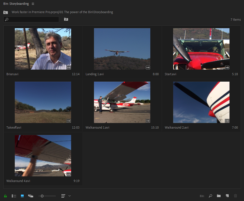Open the New Item icon
Viewport: 244px width, 201px height.
click(227, 196)
